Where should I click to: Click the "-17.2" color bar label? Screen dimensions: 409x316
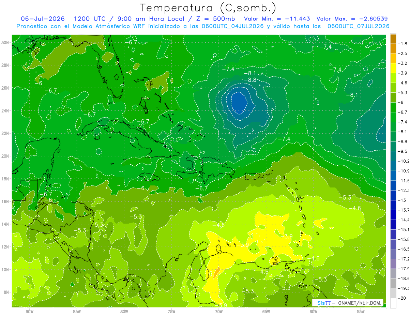click(x=404, y=259)
